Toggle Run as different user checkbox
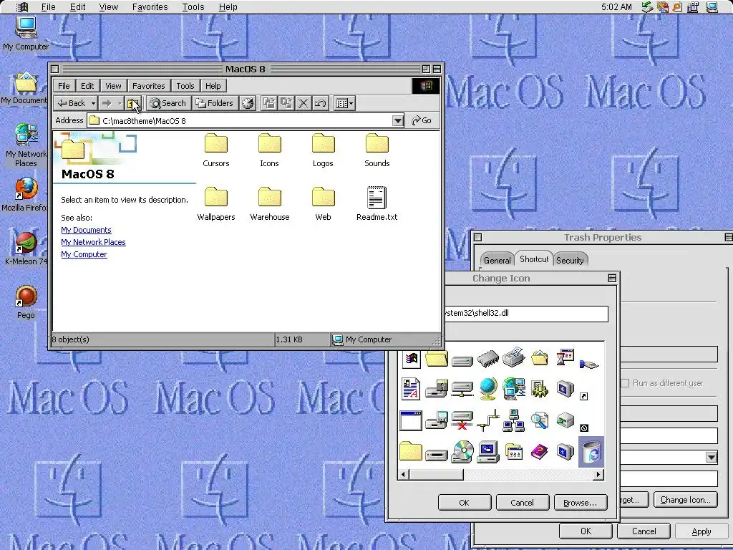The height and width of the screenshot is (550, 733). (625, 383)
